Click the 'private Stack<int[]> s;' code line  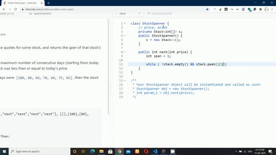tap(160, 31)
